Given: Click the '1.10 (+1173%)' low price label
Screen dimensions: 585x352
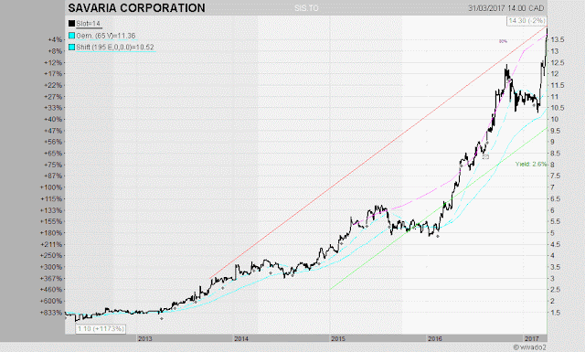Looking at the screenshot, I should (x=101, y=329).
